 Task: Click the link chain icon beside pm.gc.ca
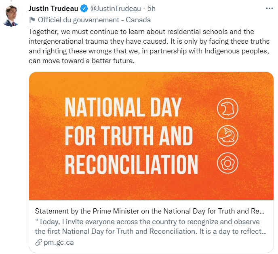pos(38,242)
